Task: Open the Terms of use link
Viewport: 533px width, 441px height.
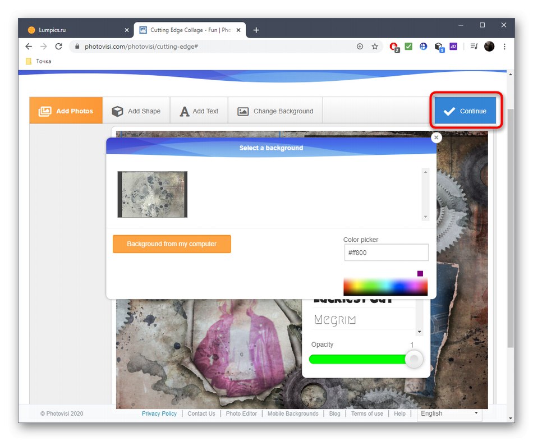Action: click(x=367, y=414)
